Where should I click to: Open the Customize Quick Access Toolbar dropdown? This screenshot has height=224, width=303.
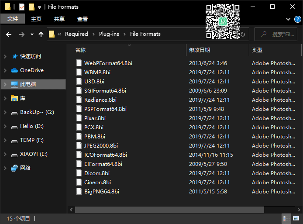(x=39, y=7)
